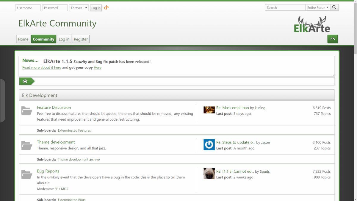Open the Forever session length dropdown
This screenshot has width=357, height=201.
tap(79, 8)
